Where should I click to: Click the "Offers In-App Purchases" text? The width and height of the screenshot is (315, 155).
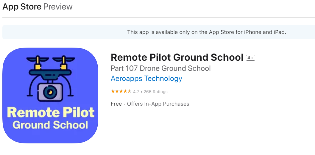pyautogui.click(x=158, y=104)
